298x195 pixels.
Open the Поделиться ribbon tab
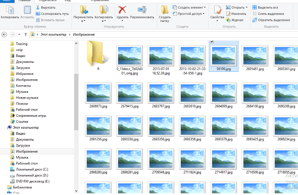point(48,1)
